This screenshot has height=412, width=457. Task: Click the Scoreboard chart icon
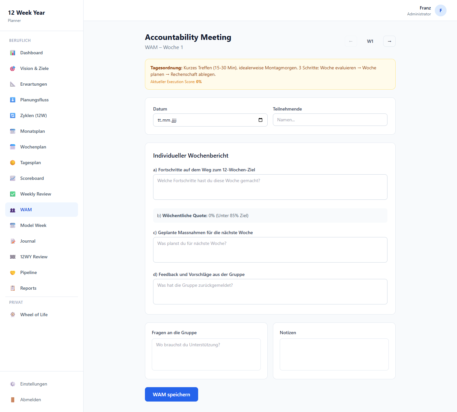tap(13, 178)
